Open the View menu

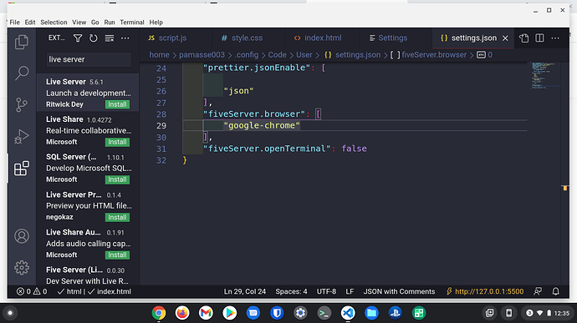pos(79,23)
